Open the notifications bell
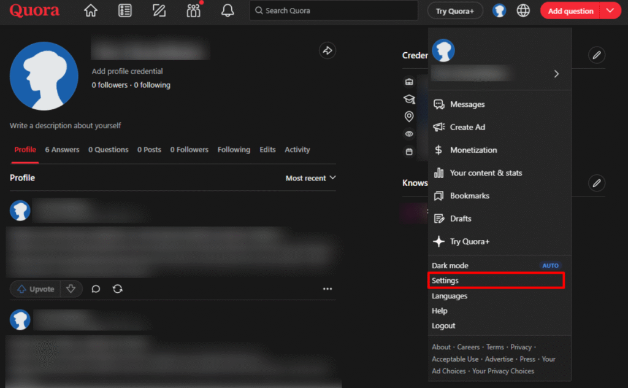This screenshot has height=388, width=628. pyautogui.click(x=227, y=10)
